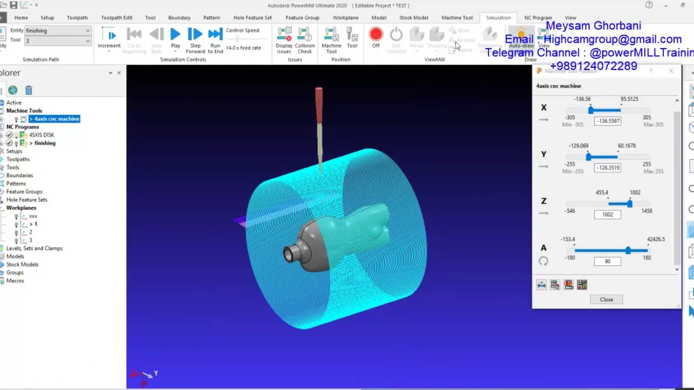This screenshot has height=390, width=694.
Task: Click the Y axis value input field
Action: (607, 167)
